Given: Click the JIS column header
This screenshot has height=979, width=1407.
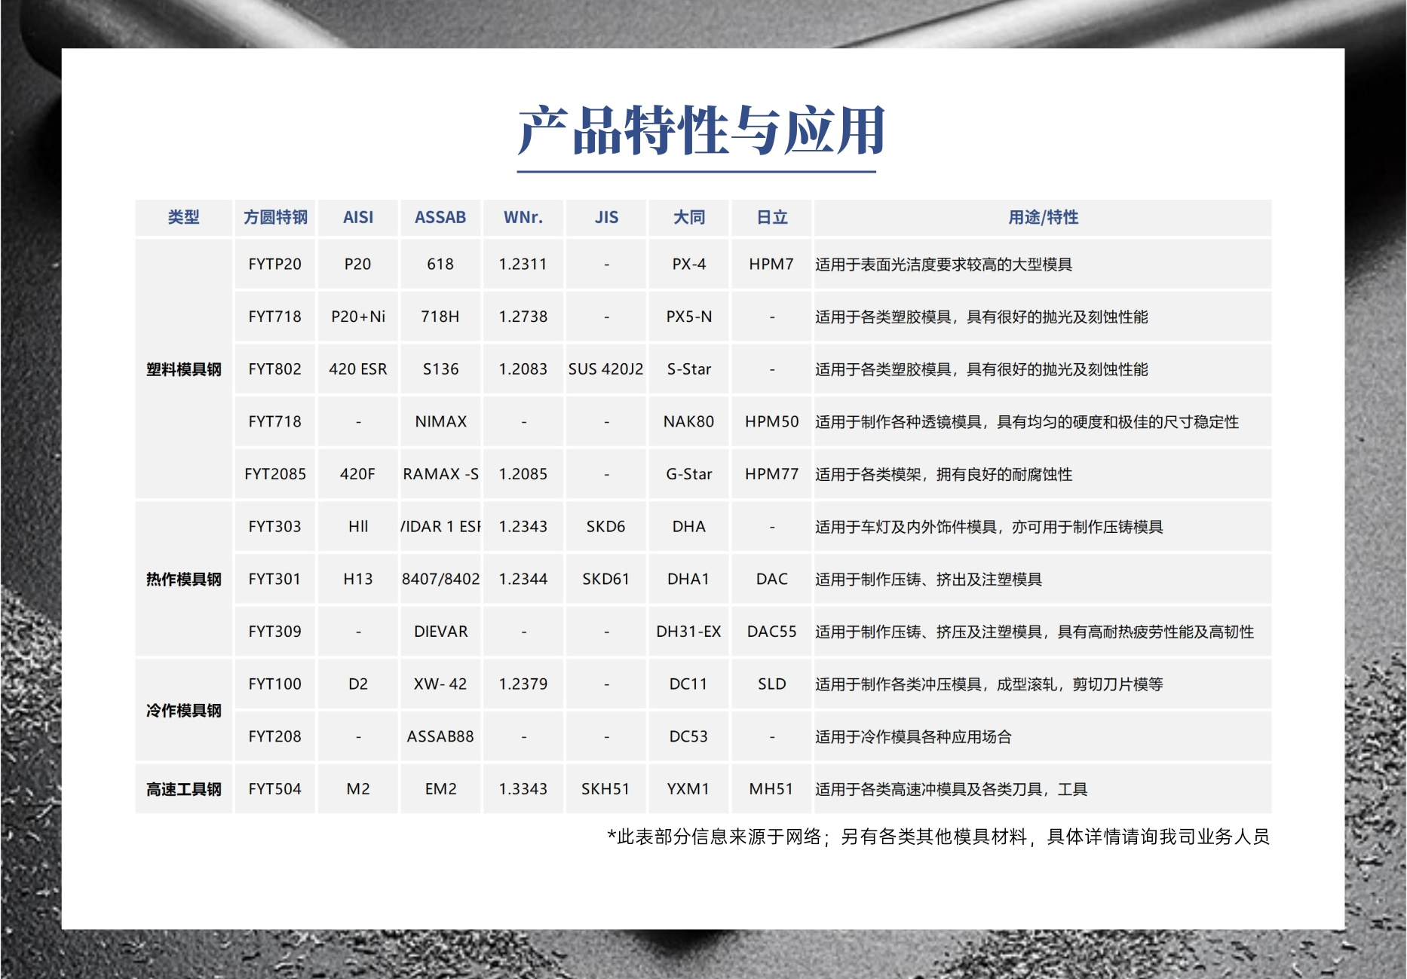Looking at the screenshot, I should click(606, 218).
